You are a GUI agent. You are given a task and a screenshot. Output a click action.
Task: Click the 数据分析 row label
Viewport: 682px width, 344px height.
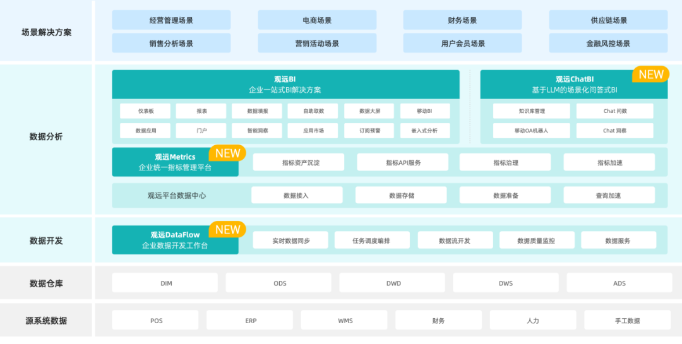pyautogui.click(x=46, y=136)
